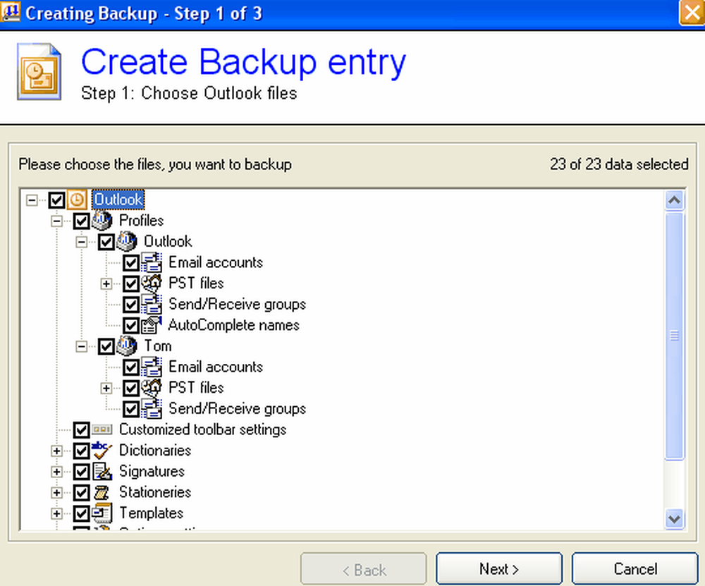Viewport: 705px width, 586px height.
Task: Click the PST files icon under Outlook profile
Action: (152, 283)
